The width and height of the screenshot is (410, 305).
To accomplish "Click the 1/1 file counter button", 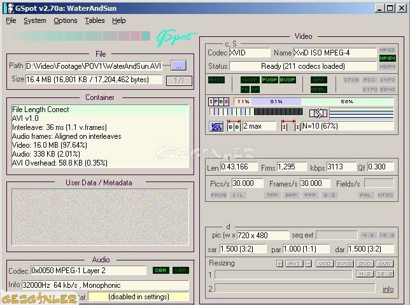I will (x=179, y=81).
